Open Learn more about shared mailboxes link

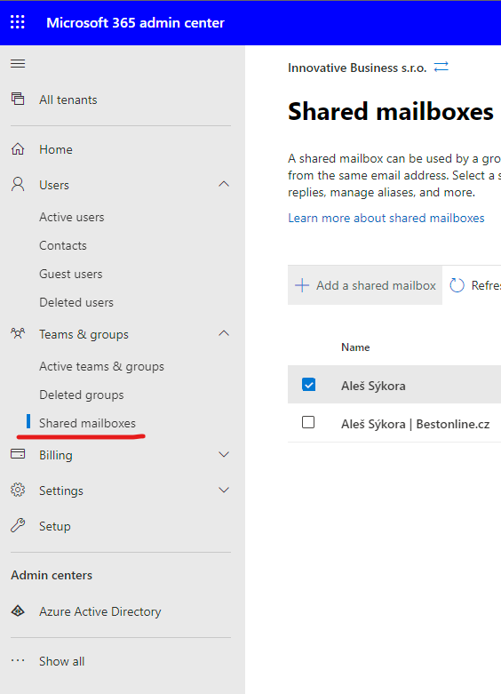386,218
